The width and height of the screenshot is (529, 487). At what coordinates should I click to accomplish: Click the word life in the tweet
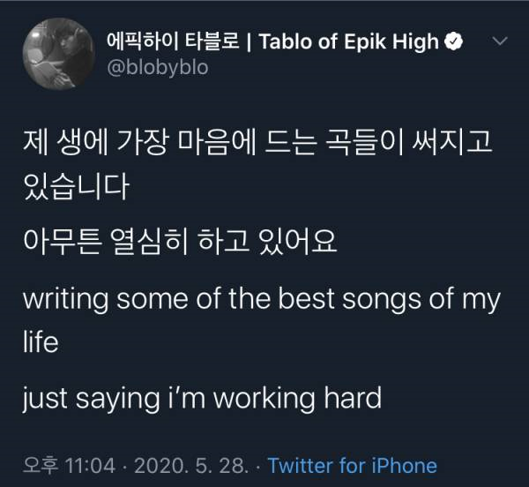click(39, 341)
